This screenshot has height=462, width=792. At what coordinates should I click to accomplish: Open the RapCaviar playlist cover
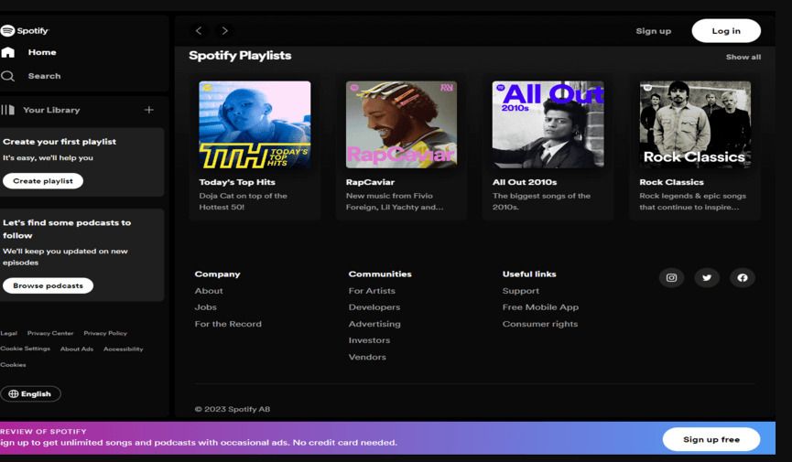point(401,124)
